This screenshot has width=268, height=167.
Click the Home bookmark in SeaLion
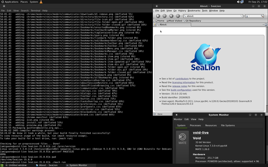160,21
